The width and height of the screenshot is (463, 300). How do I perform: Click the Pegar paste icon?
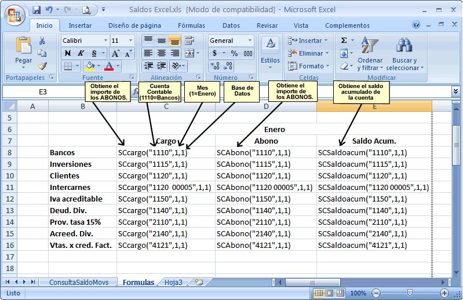(x=23, y=45)
